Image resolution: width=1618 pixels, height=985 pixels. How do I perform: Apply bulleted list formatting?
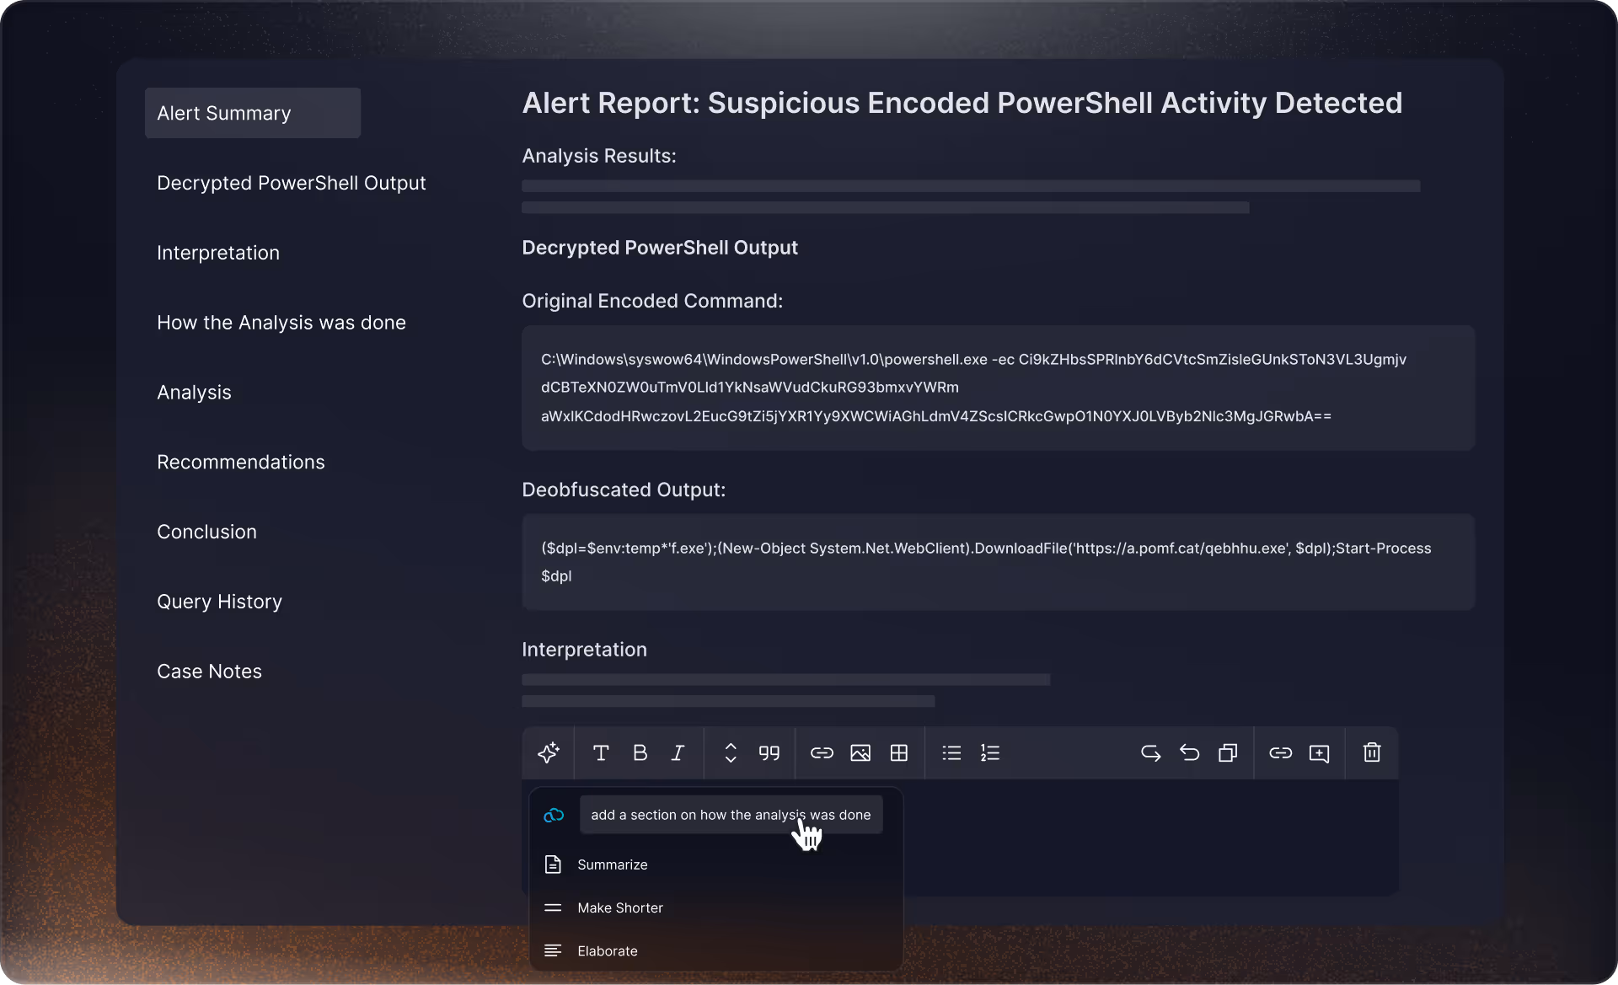[951, 752]
